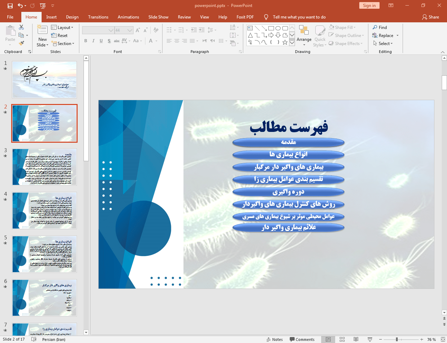Click the Save icon in title bar
The height and width of the screenshot is (343, 447).
pyautogui.click(x=10, y=6)
